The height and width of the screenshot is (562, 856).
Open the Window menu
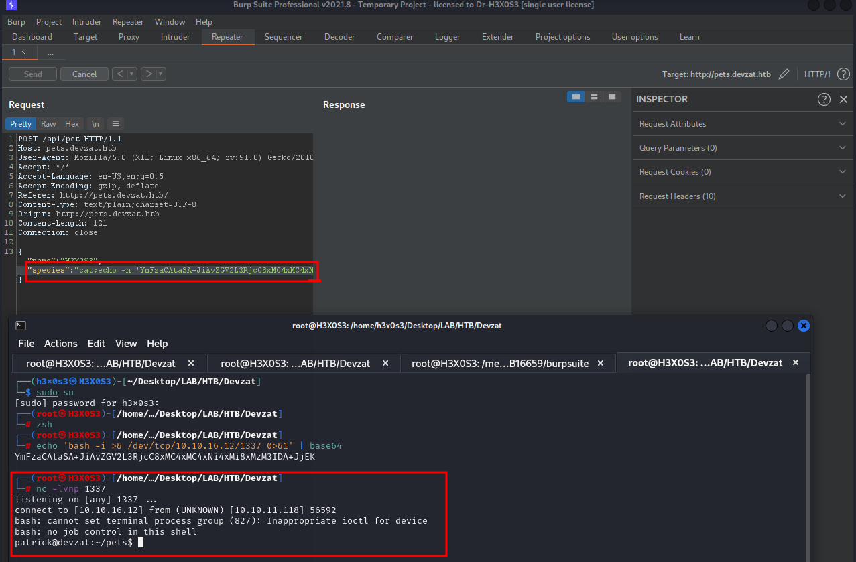click(x=170, y=22)
